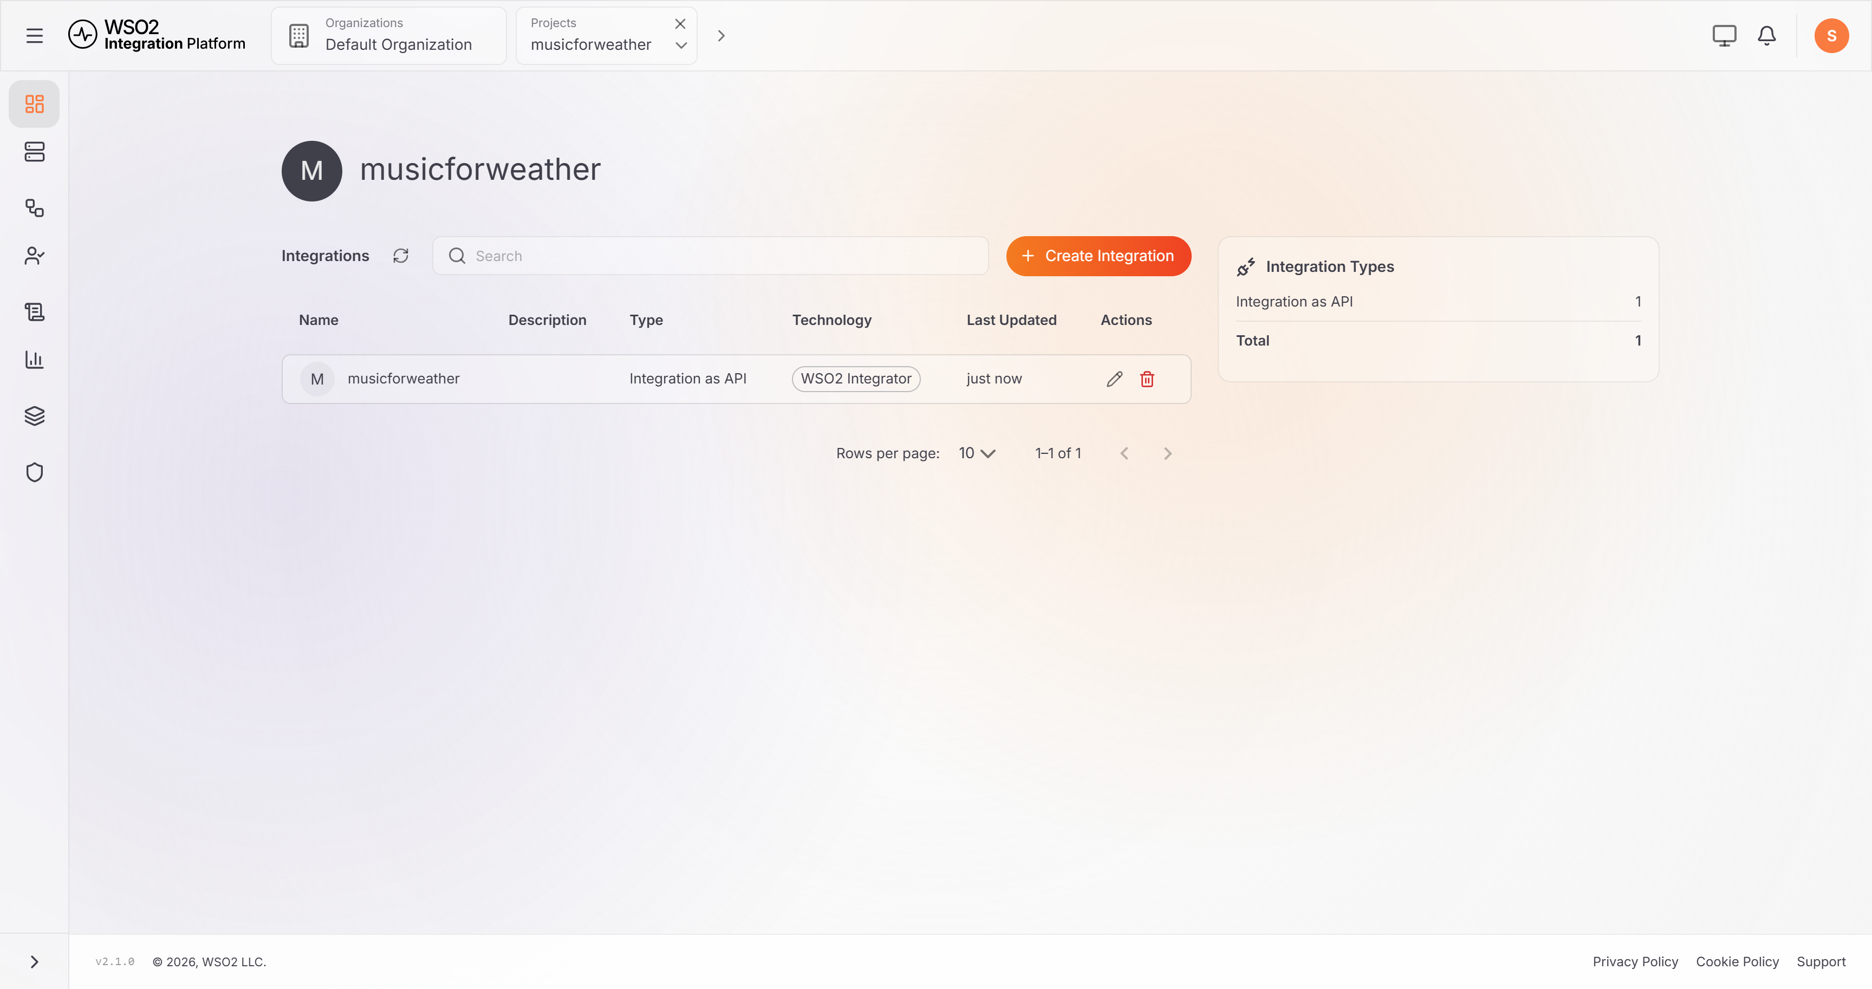
Task: Open the musicforweather integration row name
Action: [x=404, y=379]
